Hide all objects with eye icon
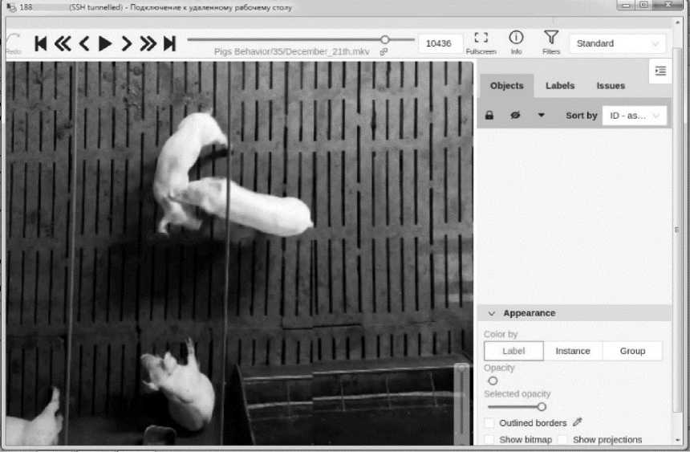 [515, 116]
